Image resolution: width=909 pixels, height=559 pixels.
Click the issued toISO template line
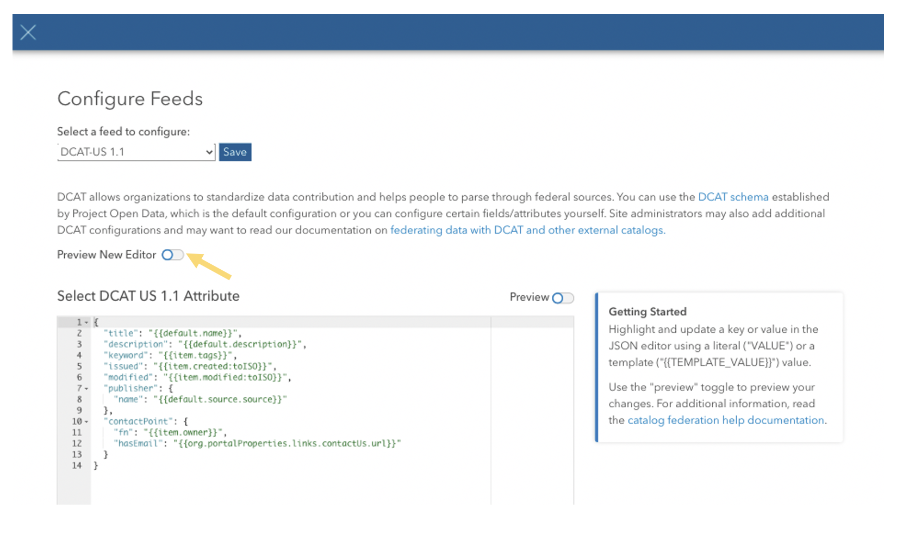[x=190, y=367]
